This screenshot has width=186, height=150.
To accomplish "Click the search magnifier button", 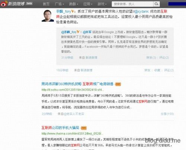I will pyautogui.click(x=156, y=4).
